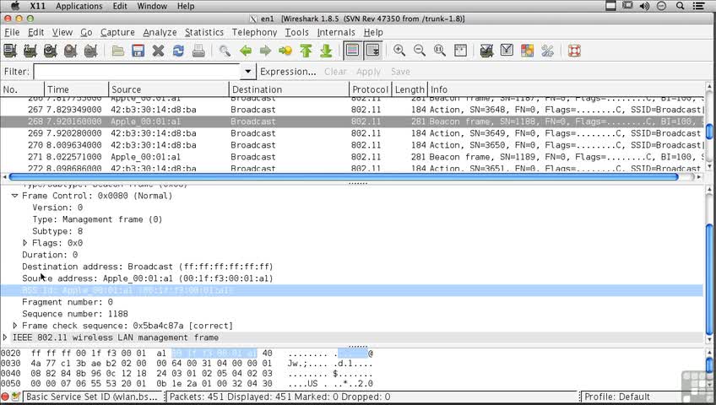Open the filter history dropdown arrow
716x405 pixels.
pos(247,72)
